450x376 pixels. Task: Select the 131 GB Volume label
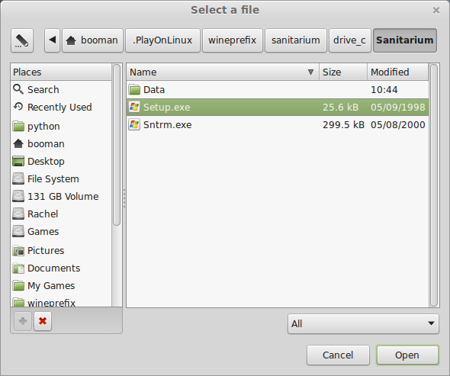pyautogui.click(x=63, y=196)
